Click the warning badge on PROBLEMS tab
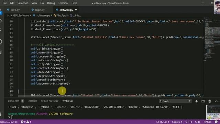The height and width of the screenshot is (124, 220). 22,101
